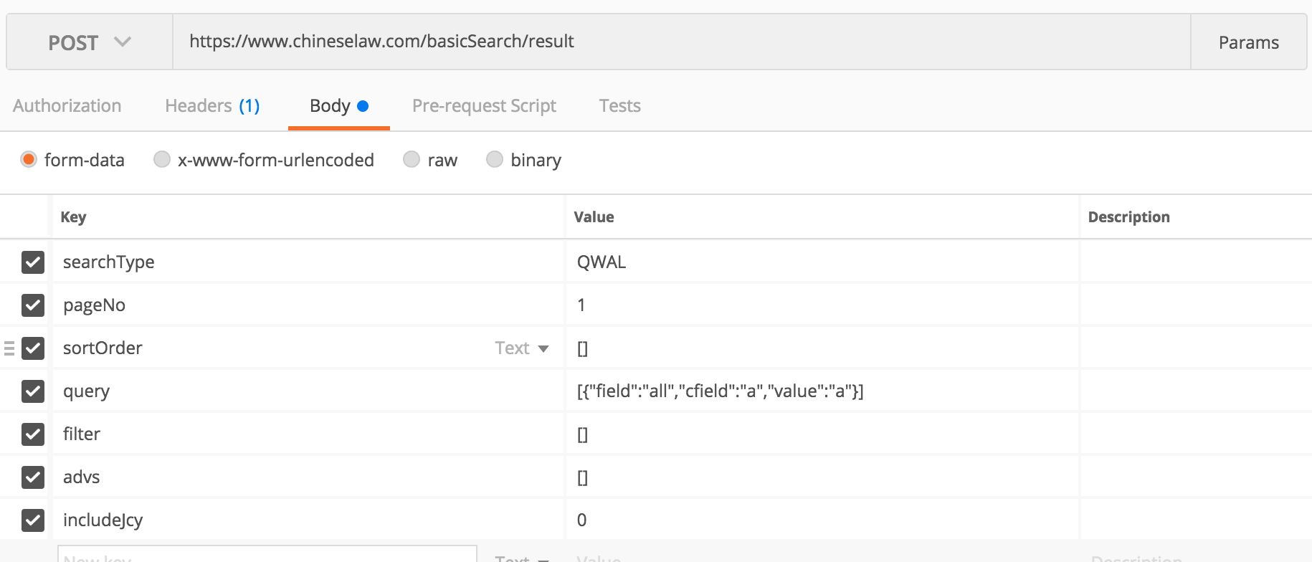Image resolution: width=1312 pixels, height=562 pixels.
Task: Edit the query value JSON field
Action: tap(720, 391)
